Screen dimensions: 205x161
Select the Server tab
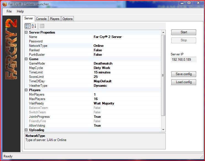28,18
